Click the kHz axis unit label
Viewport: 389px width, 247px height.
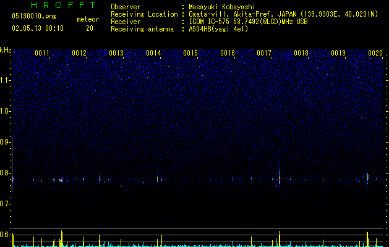tap(6, 50)
